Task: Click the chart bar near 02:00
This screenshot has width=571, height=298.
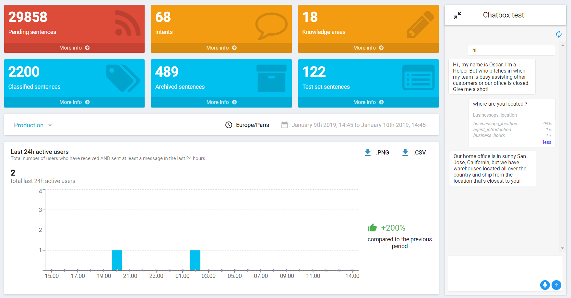Action: pyautogui.click(x=195, y=260)
